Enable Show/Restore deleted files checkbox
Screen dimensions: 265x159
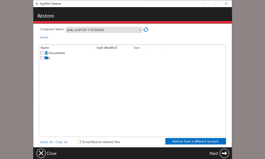click(x=79, y=142)
